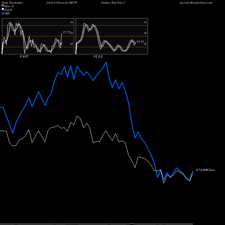Click the '(Indian Rail Tour C' company name text
225x225 pixels.
pyautogui.click(x=113, y=3)
